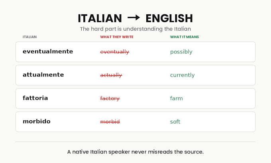Click the footer sentence about native Italian speaker

point(135,152)
